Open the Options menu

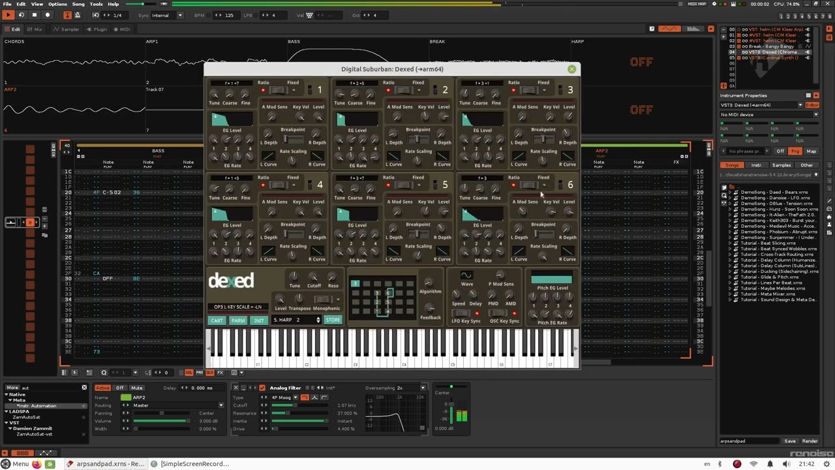coord(57,4)
